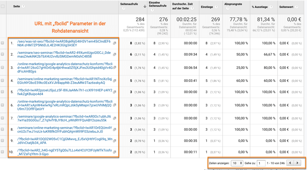
Task: Click external link icon for row 5
Action: (x=114, y=92)
